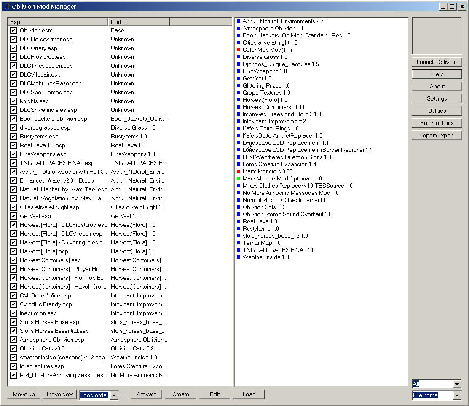Image resolution: width=469 pixels, height=406 pixels.
Task: Click the blue square beside slofs_horses_base_13 1.0
Action: (239, 236)
